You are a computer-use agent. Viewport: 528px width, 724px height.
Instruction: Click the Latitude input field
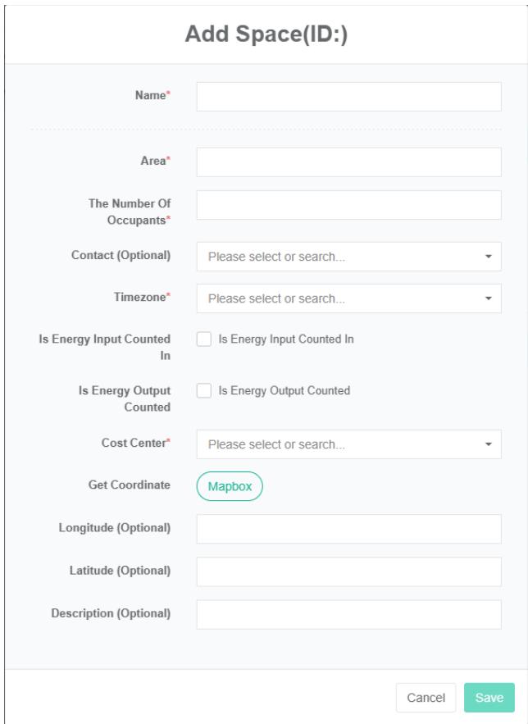point(348,571)
